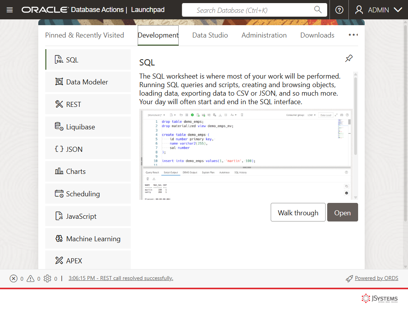Open the Administration tab
Viewport: 408px width, 309px height.
click(264, 35)
